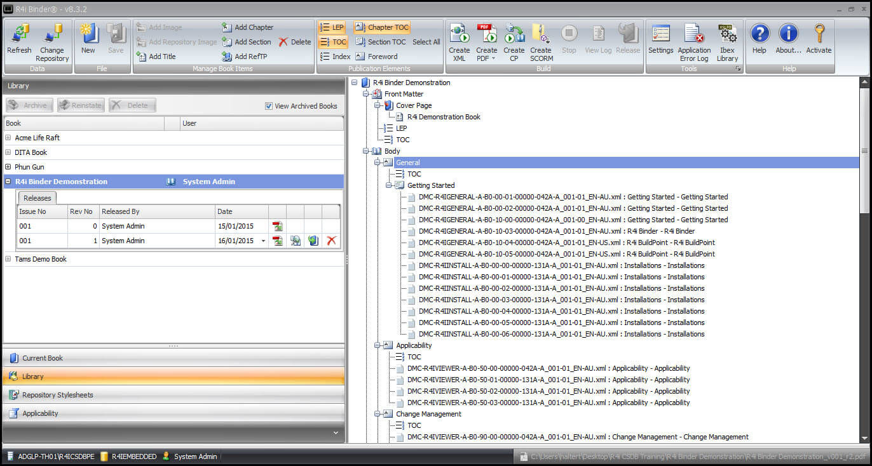
Task: Open PDF for release dated 16/01/2015
Action: 278,241
